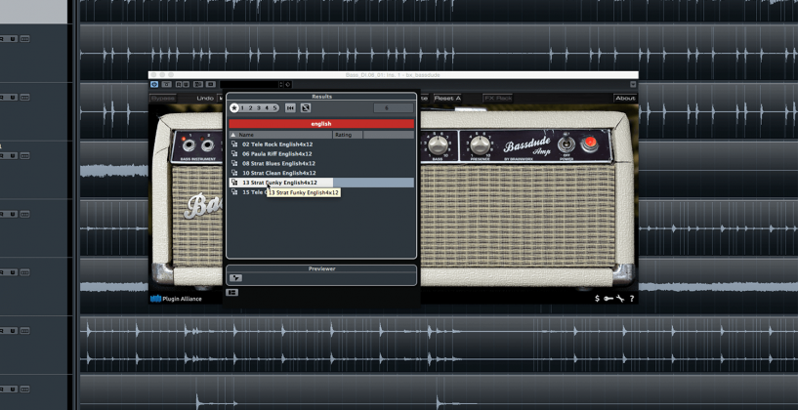
Task: Open the FX Rack
Action: (498, 99)
